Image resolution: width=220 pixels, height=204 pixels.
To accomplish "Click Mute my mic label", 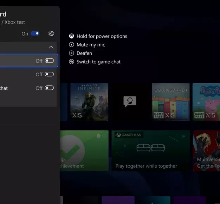I will click(91, 45).
